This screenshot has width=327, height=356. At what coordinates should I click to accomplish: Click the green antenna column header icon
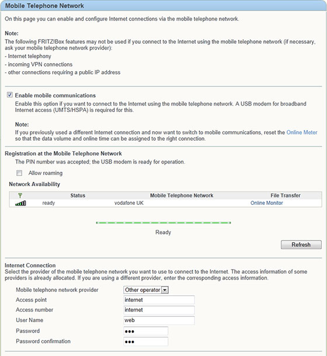[20, 196]
